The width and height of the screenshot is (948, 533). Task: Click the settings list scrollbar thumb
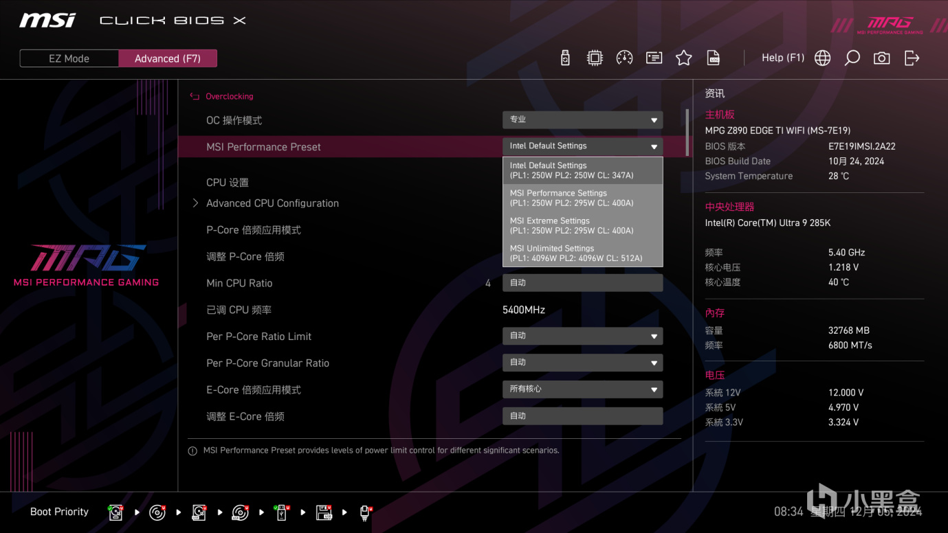point(687,132)
